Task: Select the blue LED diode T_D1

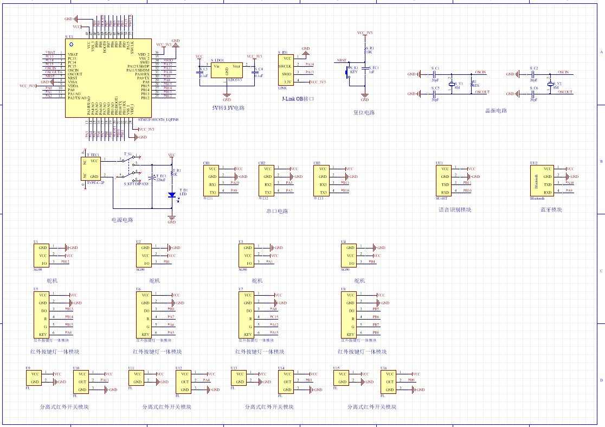Action: (172, 194)
